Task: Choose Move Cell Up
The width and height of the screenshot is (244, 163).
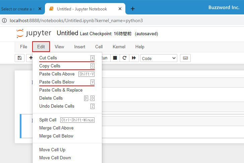Action: (67, 150)
